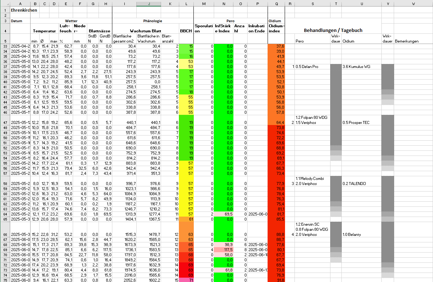Click the InfStärke Index cell showing 117,5

tap(224, 250)
